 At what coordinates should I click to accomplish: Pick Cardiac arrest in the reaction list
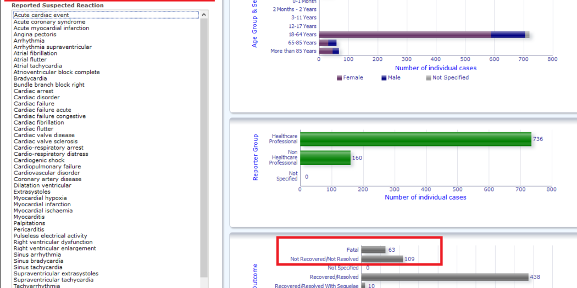[x=34, y=91]
